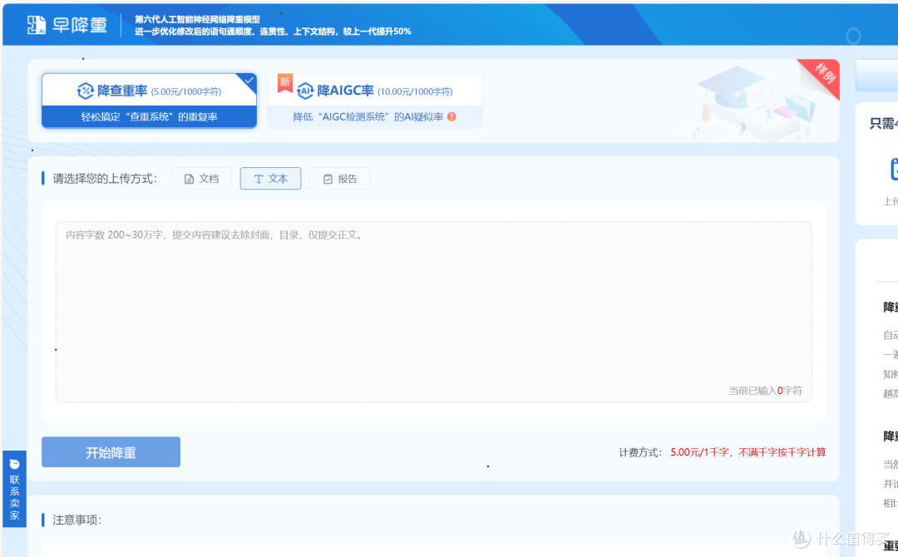Click the 早降重 logo icon
898x557 pixels.
36,25
